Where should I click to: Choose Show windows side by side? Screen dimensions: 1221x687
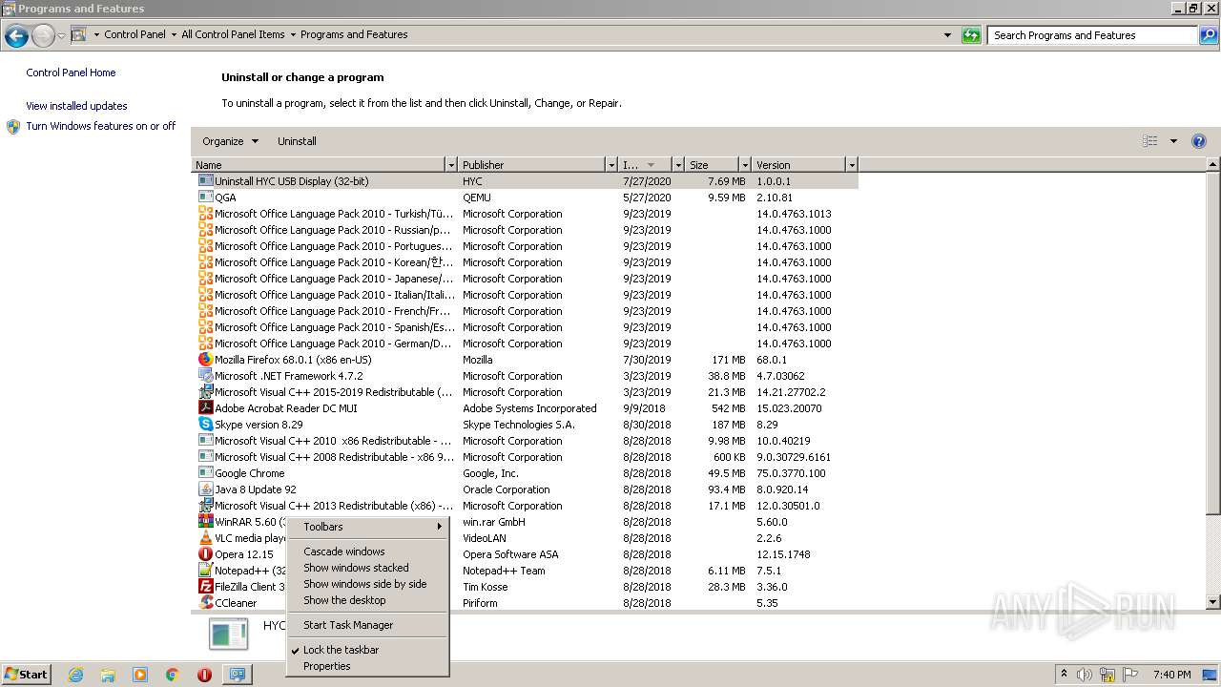click(366, 584)
